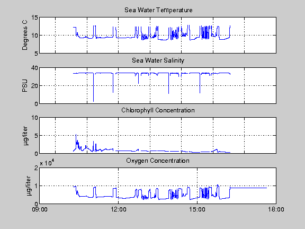Click the oxygen plot's µg/liter axis label
The height and width of the screenshot is (229, 305).
[x=29, y=186]
